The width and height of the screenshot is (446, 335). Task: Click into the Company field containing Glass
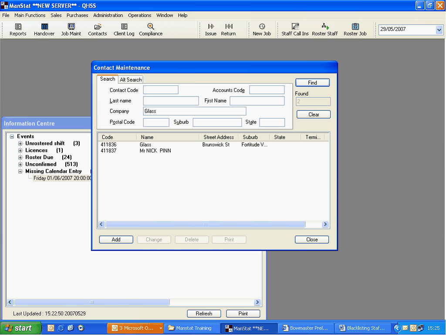194,111
